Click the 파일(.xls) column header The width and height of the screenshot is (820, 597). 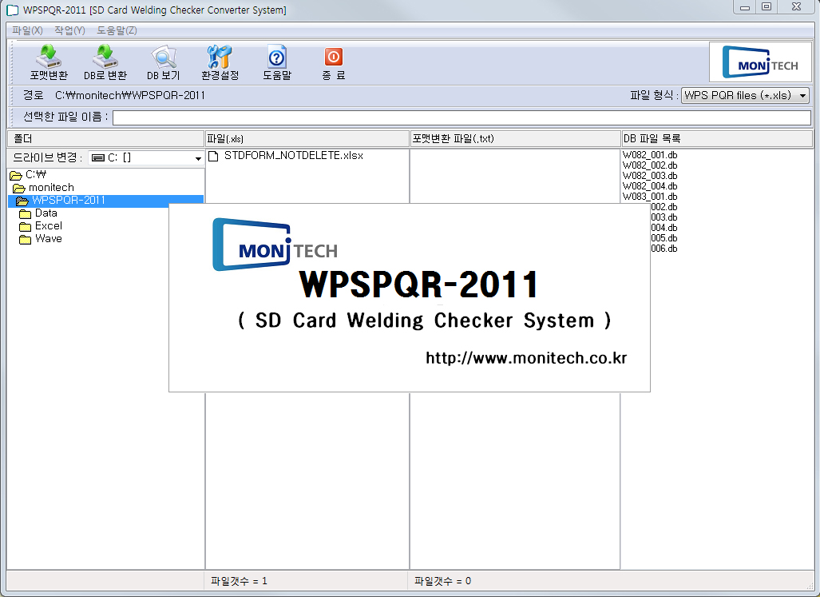click(x=307, y=138)
